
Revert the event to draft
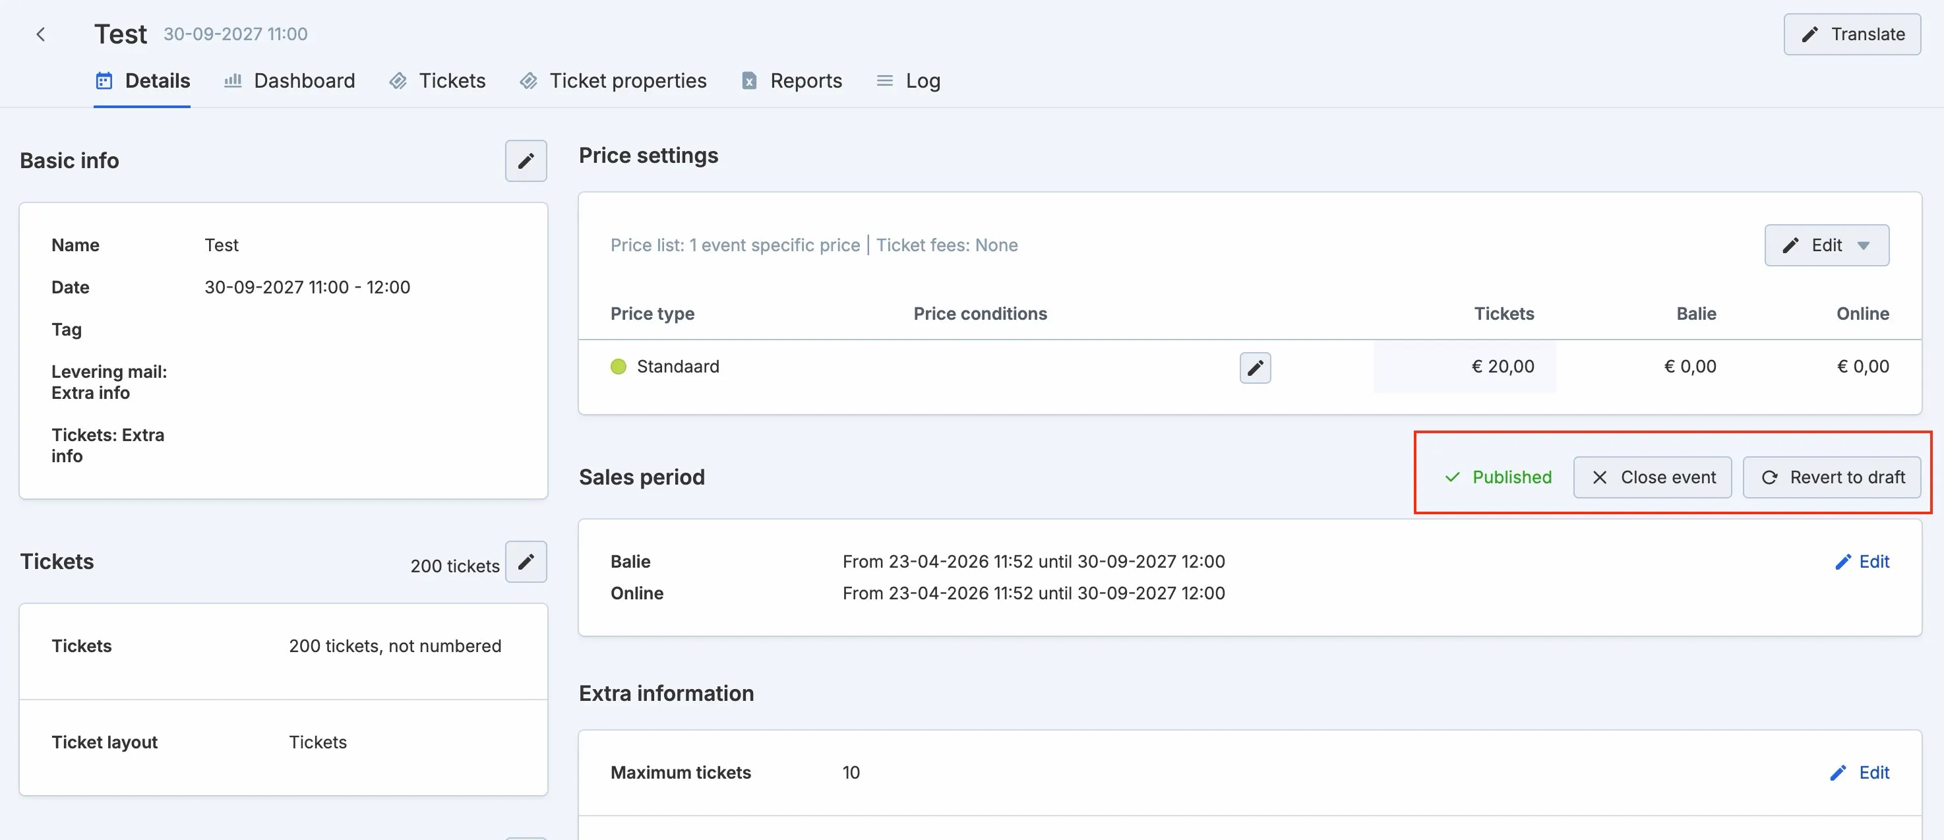1831,477
